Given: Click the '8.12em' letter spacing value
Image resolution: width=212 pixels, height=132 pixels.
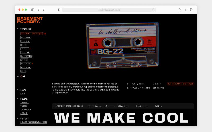Looking at the screenshot, I should point(158,106).
